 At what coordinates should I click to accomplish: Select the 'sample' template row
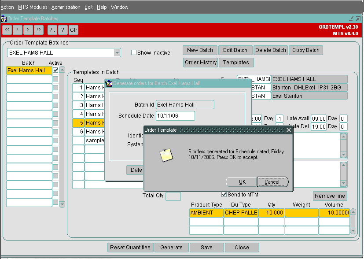pyautogui.click(x=95, y=141)
